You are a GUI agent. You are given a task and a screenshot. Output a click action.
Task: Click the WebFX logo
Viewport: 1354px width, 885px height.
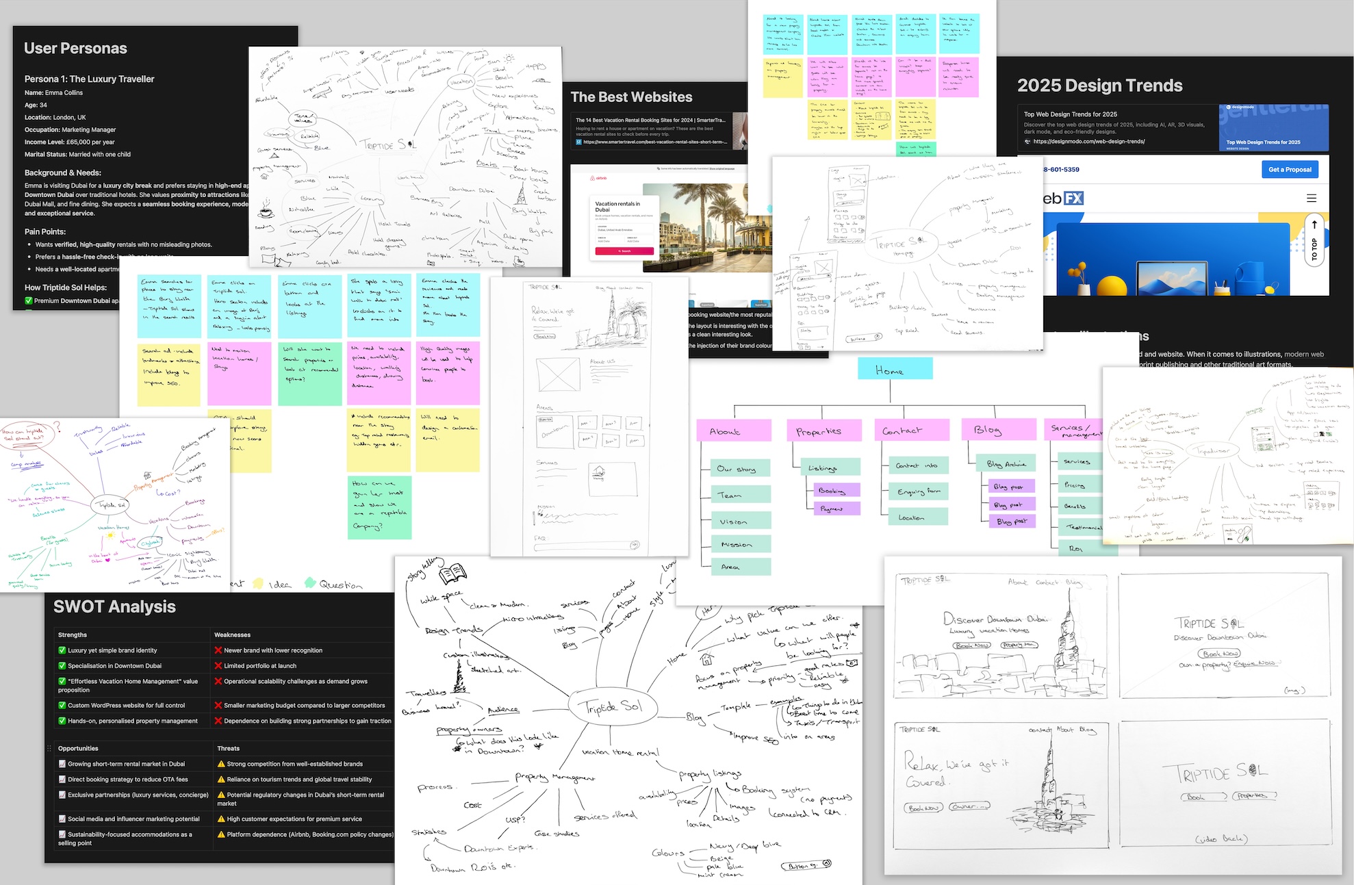(x=1064, y=198)
